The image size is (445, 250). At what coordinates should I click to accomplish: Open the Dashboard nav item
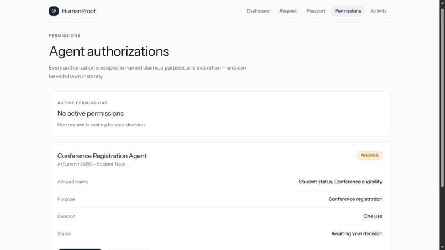pyautogui.click(x=258, y=11)
